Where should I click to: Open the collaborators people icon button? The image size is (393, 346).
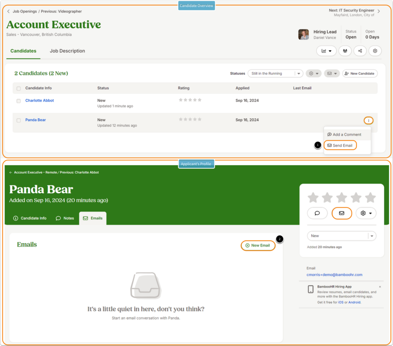coord(345,51)
